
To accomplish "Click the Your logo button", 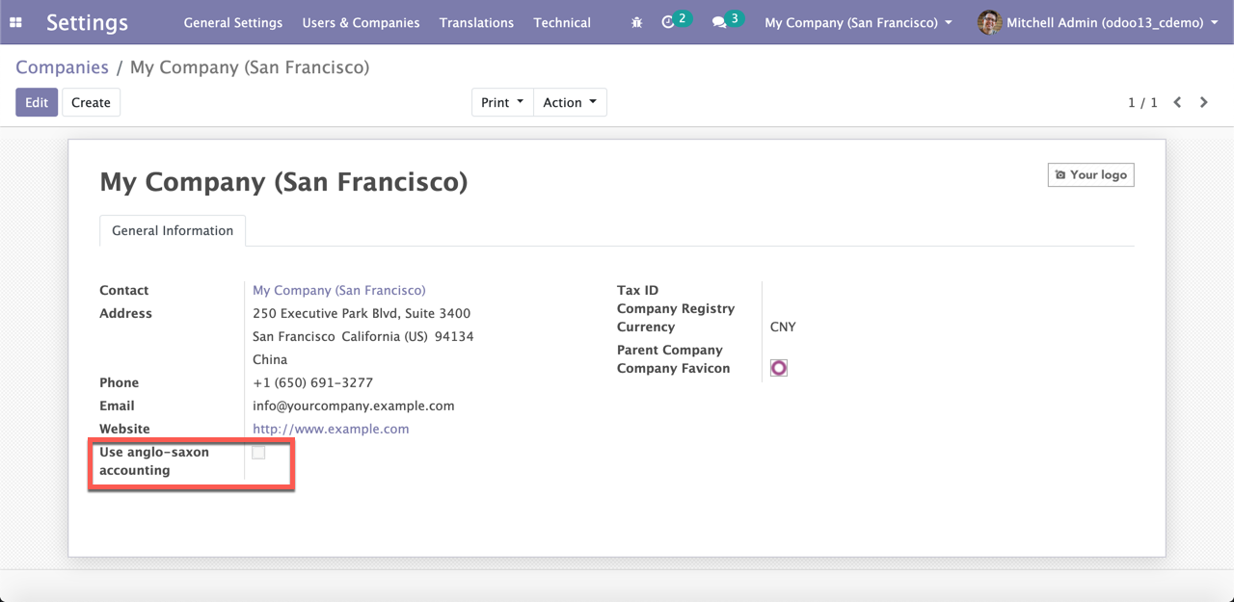I will [1091, 174].
